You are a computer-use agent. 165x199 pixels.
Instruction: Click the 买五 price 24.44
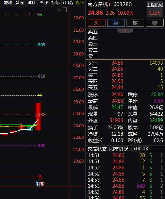(117, 87)
